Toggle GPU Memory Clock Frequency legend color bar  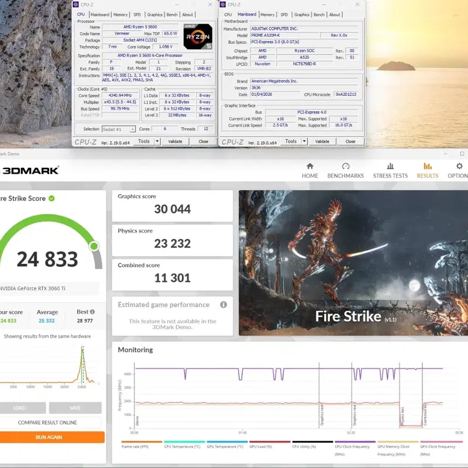coord(398,442)
